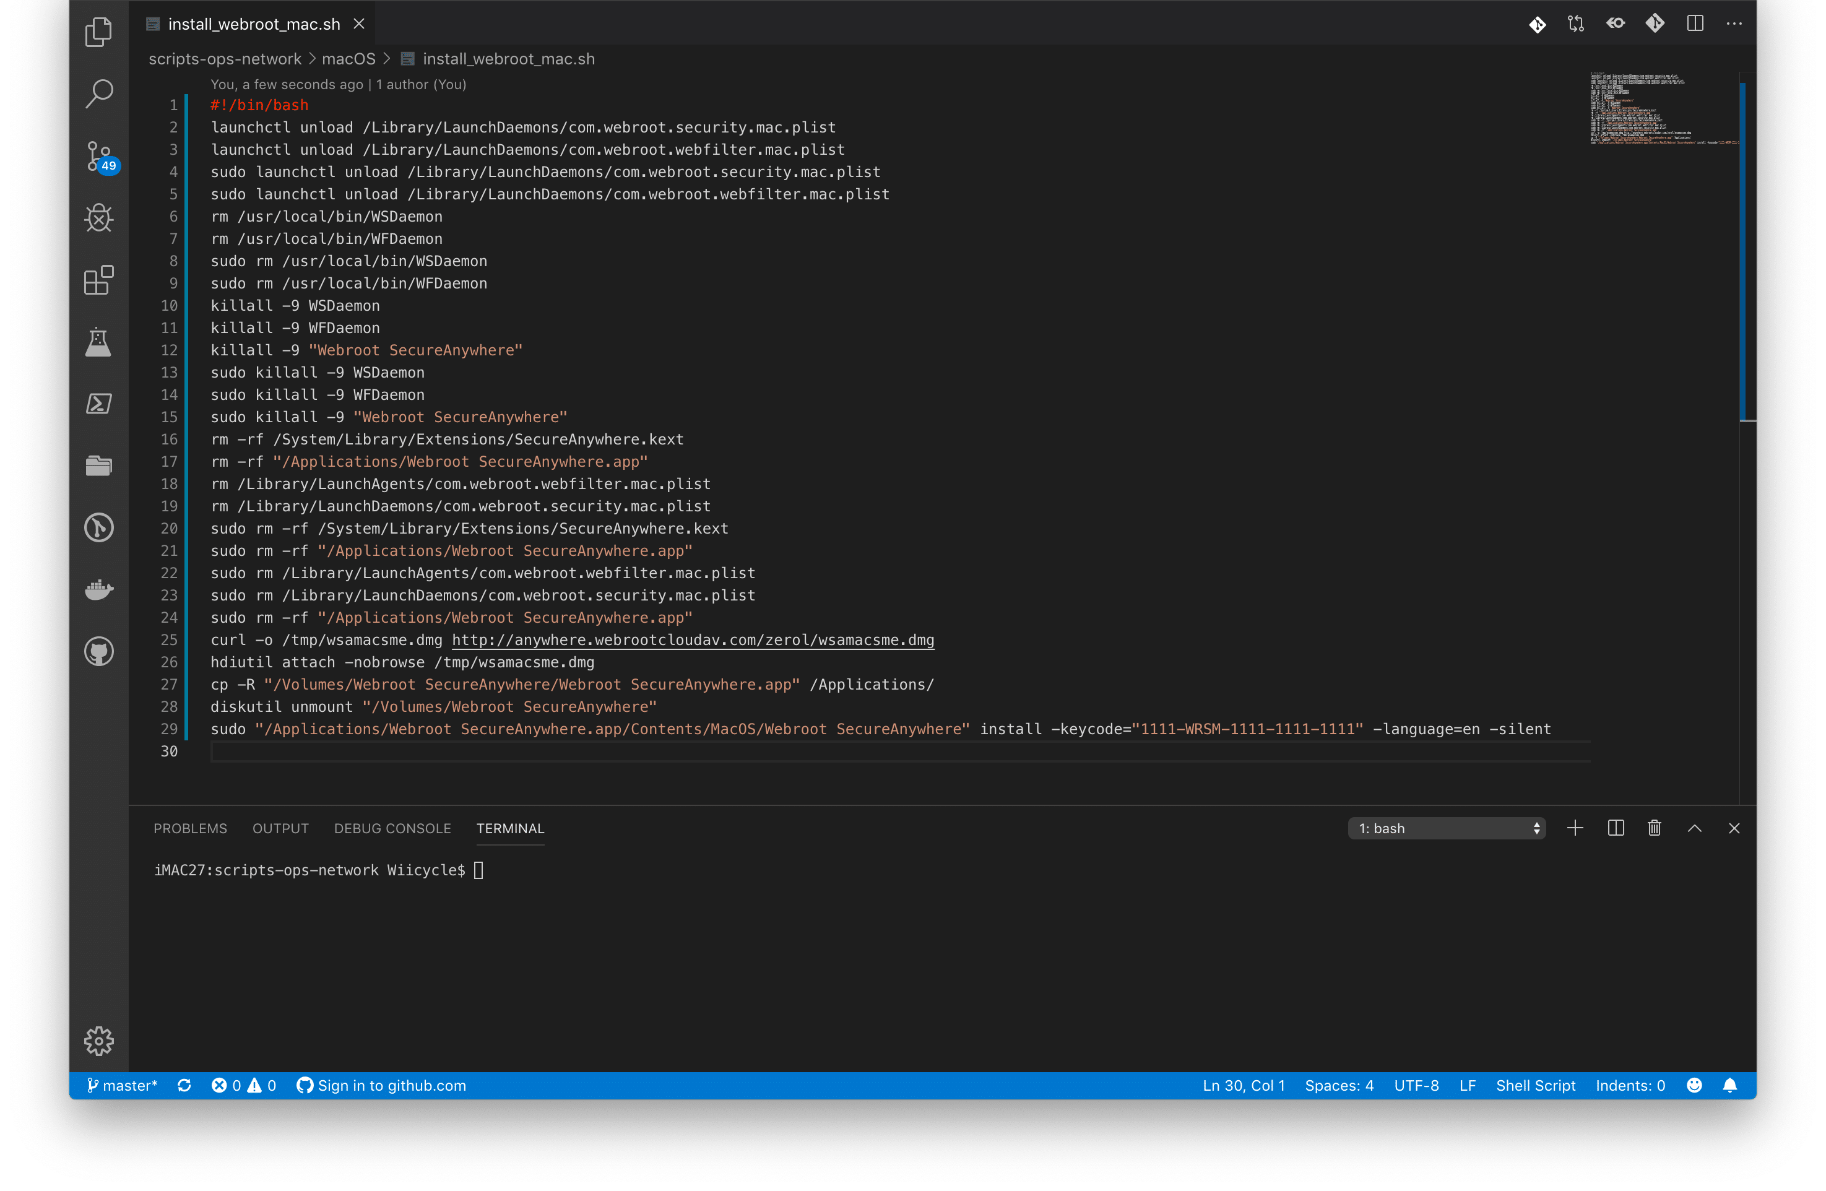Click the master* branch in status bar
The height and width of the screenshot is (1191, 1826).
tap(121, 1086)
